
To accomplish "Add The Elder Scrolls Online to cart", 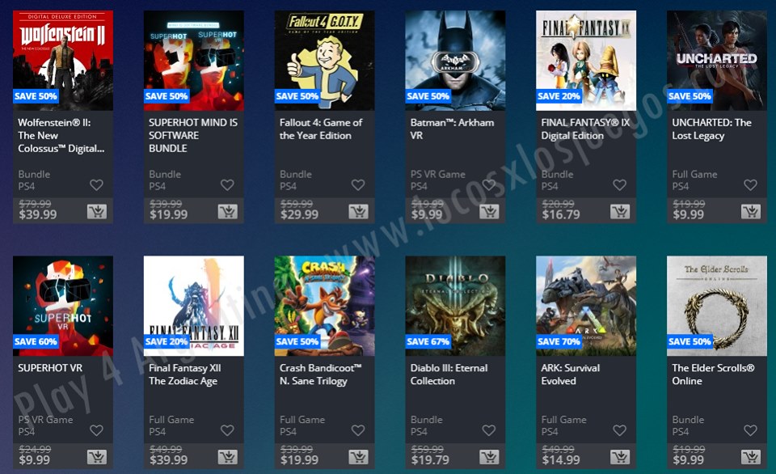I will (x=751, y=457).
